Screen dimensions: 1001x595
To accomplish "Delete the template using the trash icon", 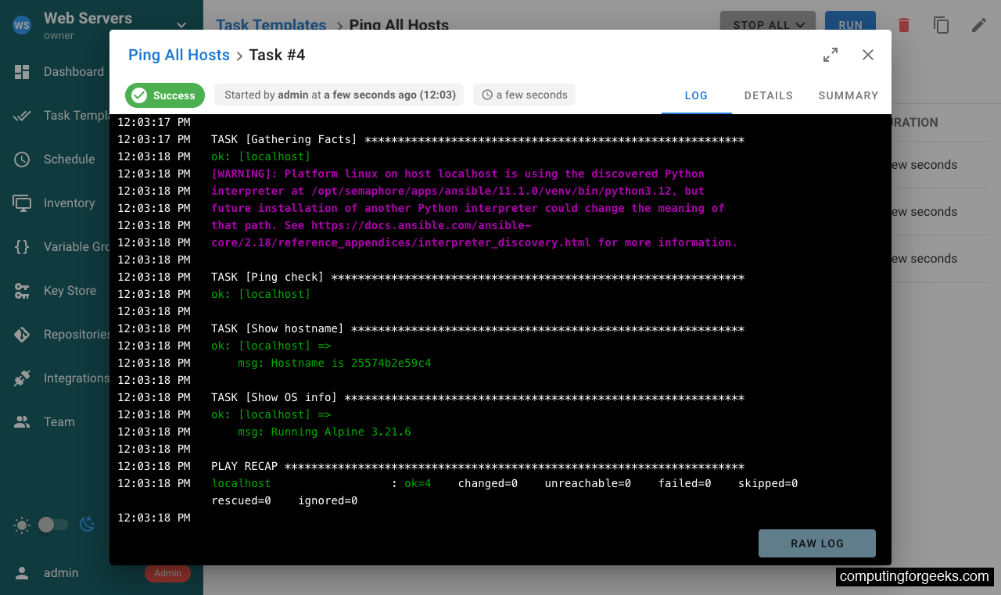I will tap(903, 25).
